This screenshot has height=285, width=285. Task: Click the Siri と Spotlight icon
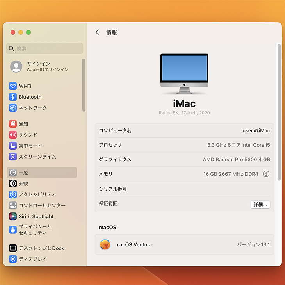click(13, 216)
